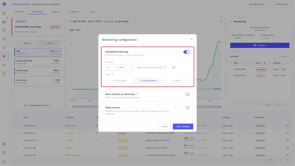This screenshot has height=166, width=295.
Task: Click Cancel in the dialog
Action: click(164, 127)
